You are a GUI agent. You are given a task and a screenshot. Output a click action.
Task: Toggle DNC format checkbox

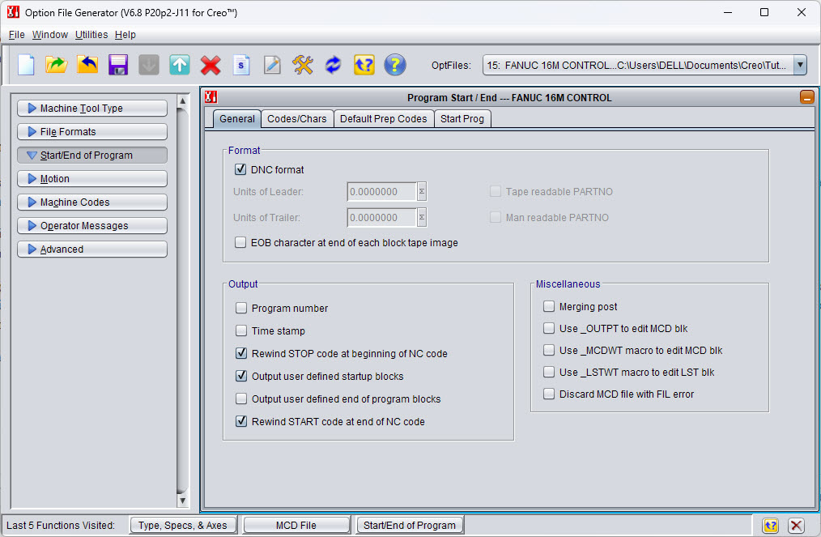tap(240, 169)
